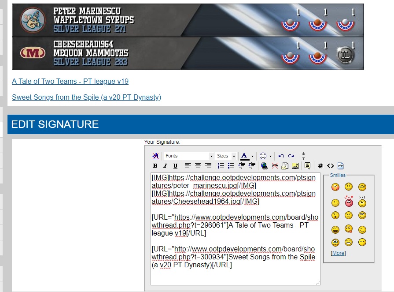Open the text color picker arrow
This screenshot has height=292, width=394.
click(252, 156)
